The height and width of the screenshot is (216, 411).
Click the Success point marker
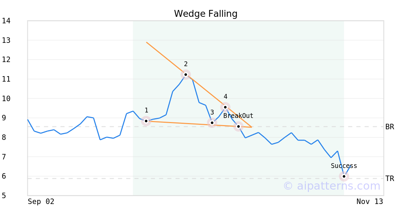pos(344,176)
